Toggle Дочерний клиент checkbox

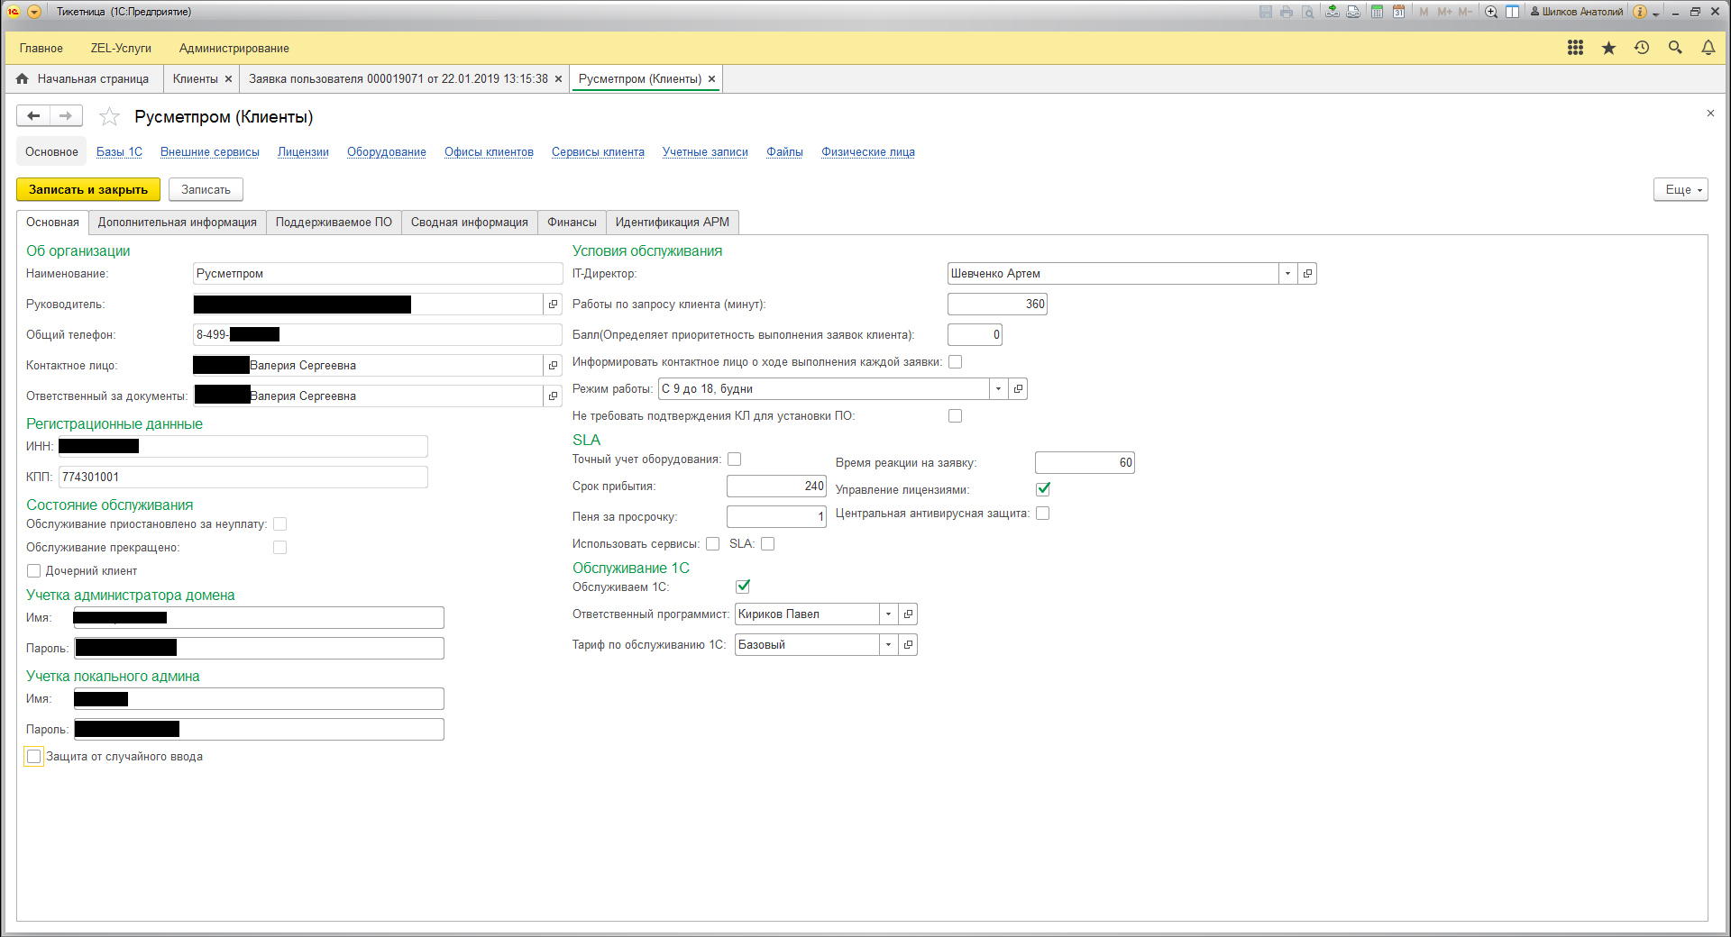click(x=34, y=571)
